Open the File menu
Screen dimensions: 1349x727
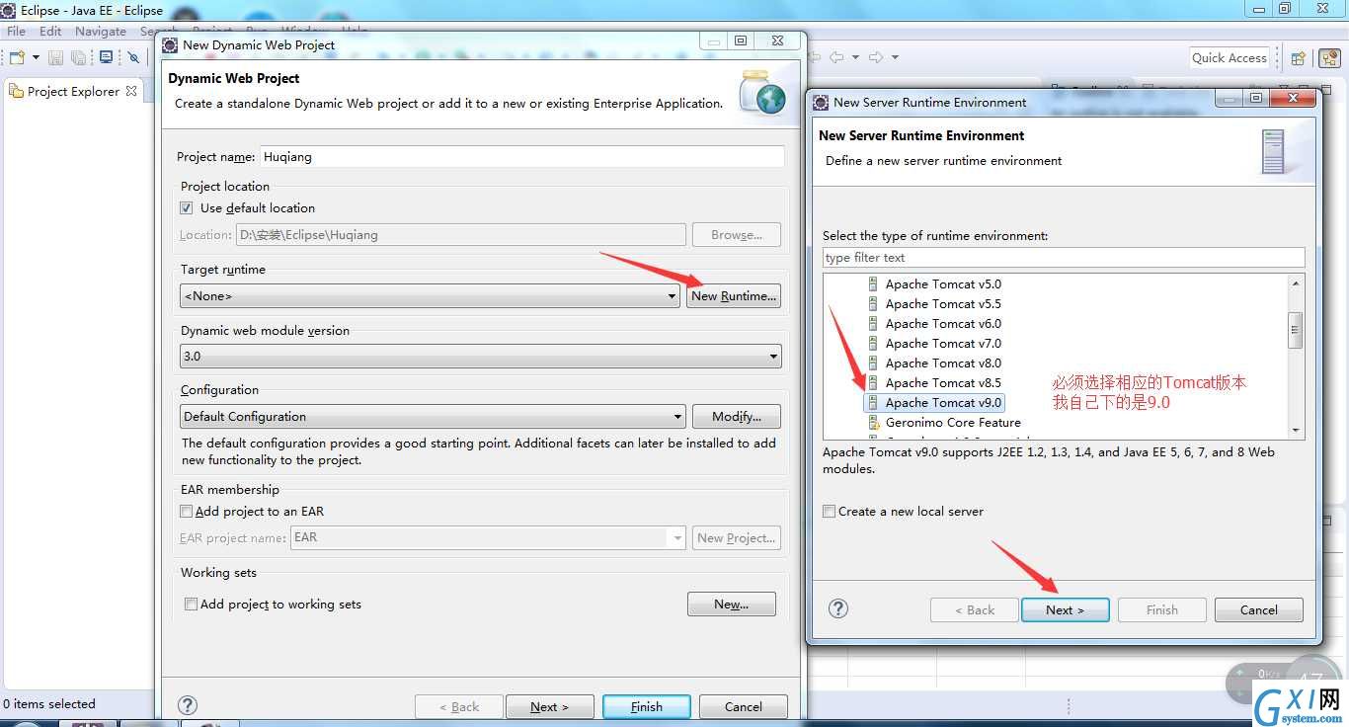click(x=17, y=32)
